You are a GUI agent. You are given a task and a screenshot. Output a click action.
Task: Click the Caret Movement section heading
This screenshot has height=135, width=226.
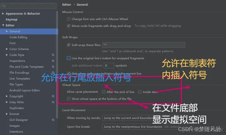tap(74, 110)
